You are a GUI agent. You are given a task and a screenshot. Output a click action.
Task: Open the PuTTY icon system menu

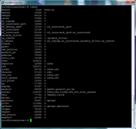point(3,3)
